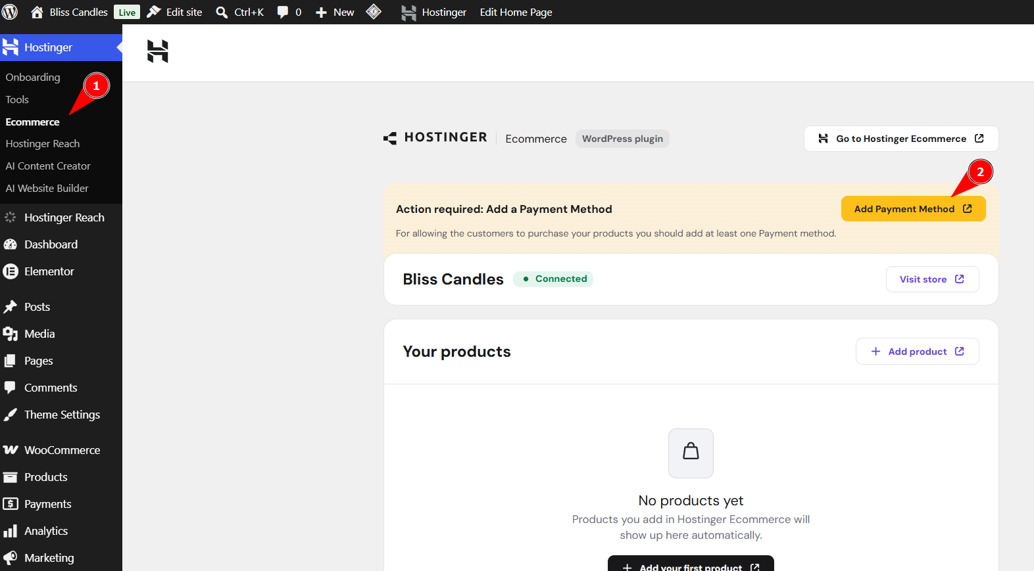Screen dimensions: 1034x571
Task: Open WooCommerce in the sidebar menu
Action: (x=61, y=450)
